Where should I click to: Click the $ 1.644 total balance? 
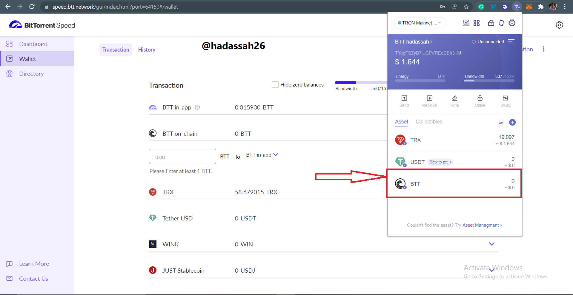(x=407, y=62)
